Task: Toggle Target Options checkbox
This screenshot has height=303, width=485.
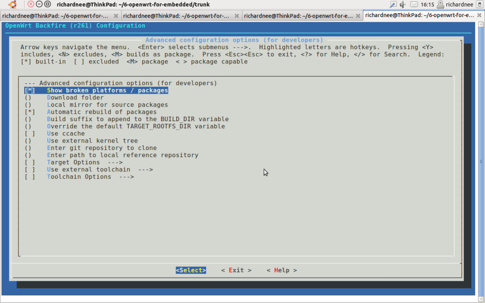Action: (x=30, y=162)
